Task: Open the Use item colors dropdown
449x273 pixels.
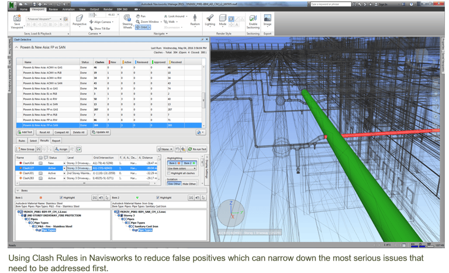Action: tap(182, 168)
